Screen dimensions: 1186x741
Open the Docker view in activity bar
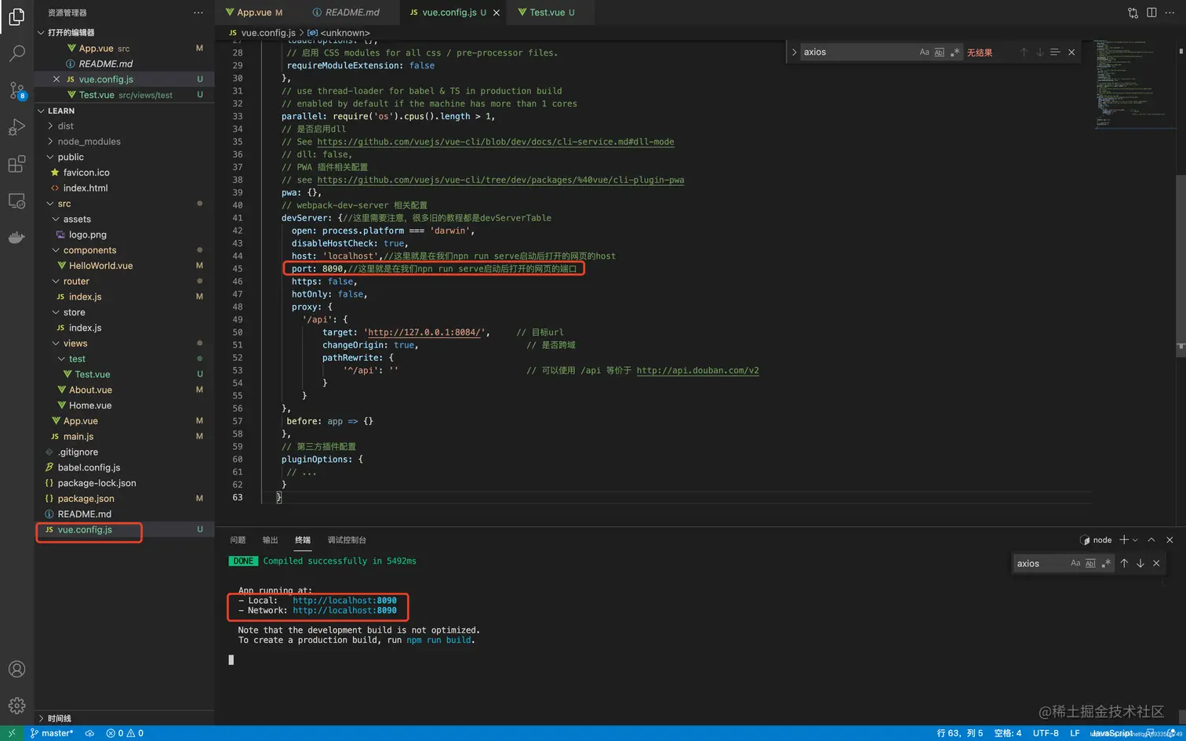pyautogui.click(x=16, y=238)
